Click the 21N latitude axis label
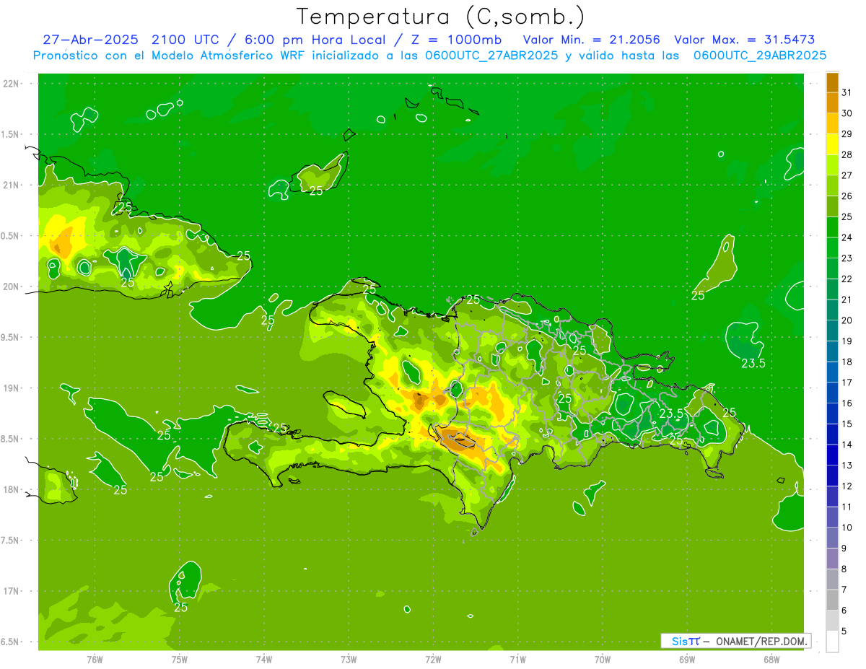 coord(11,185)
